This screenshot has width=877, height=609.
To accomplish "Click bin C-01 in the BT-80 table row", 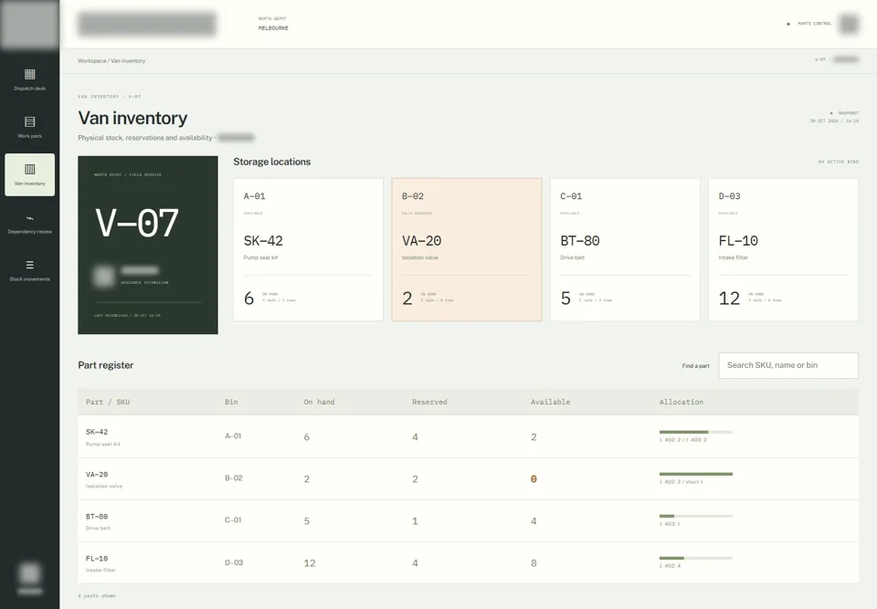I will (233, 520).
